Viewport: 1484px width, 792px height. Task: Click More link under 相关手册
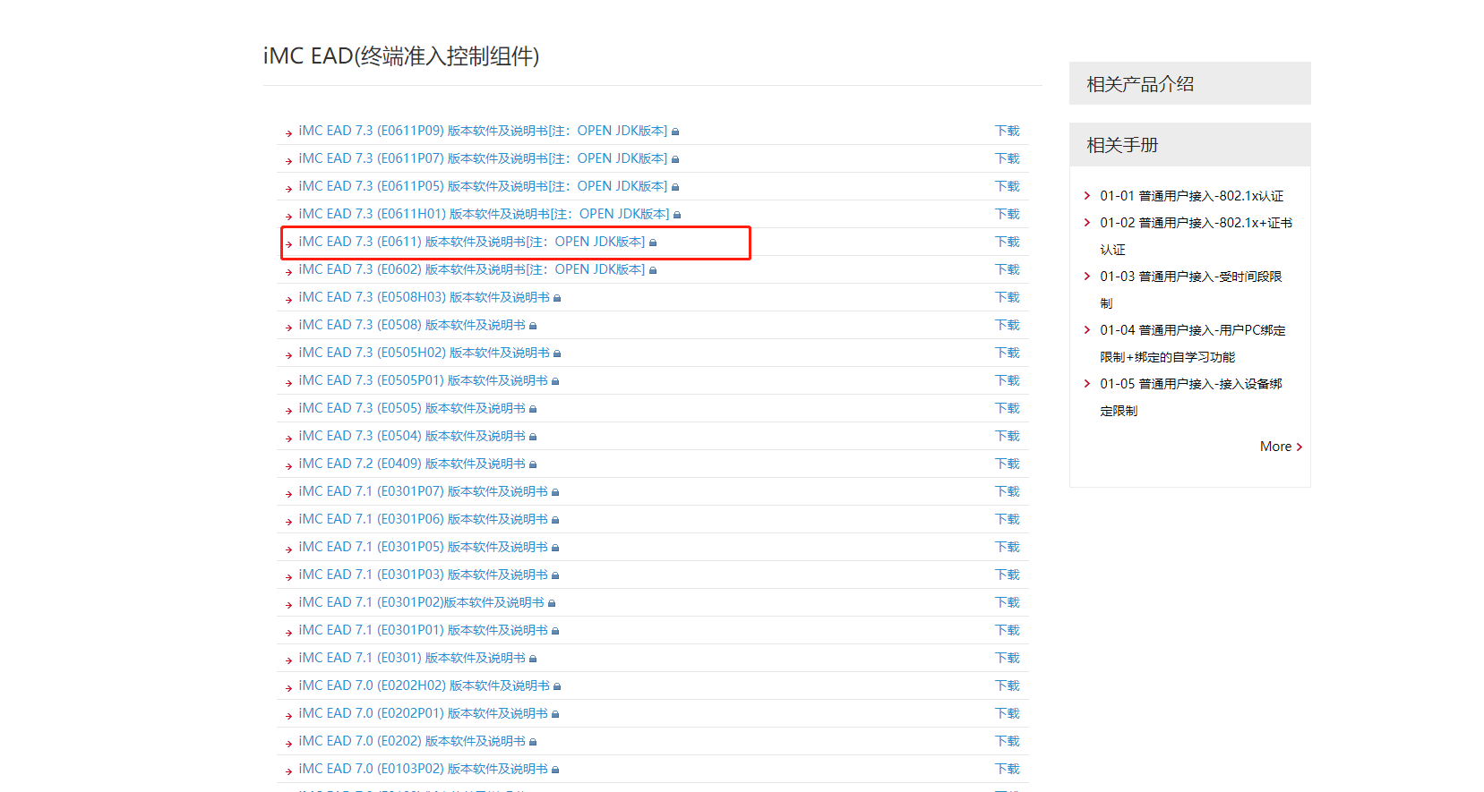[1281, 447]
